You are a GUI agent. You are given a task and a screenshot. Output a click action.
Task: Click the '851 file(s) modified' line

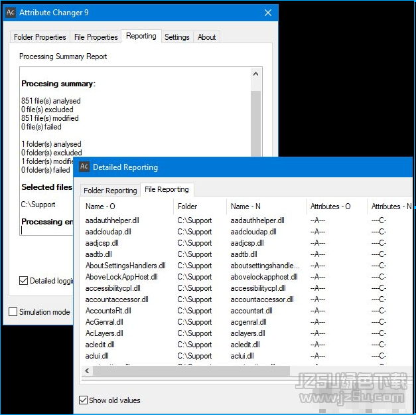(50, 118)
